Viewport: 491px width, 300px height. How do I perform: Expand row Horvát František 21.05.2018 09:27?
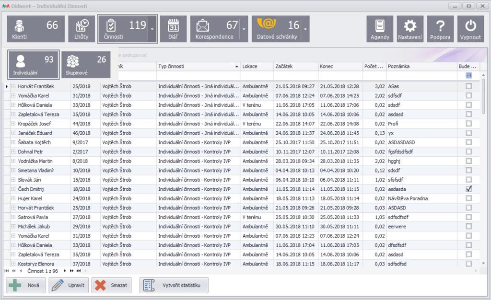click(13, 86)
